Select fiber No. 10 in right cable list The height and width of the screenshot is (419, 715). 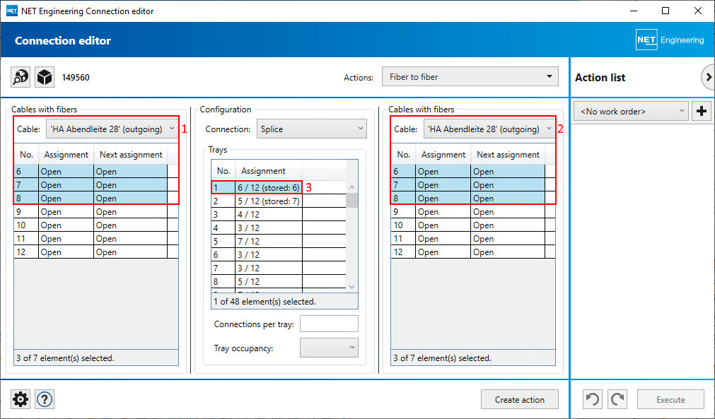[x=473, y=225]
